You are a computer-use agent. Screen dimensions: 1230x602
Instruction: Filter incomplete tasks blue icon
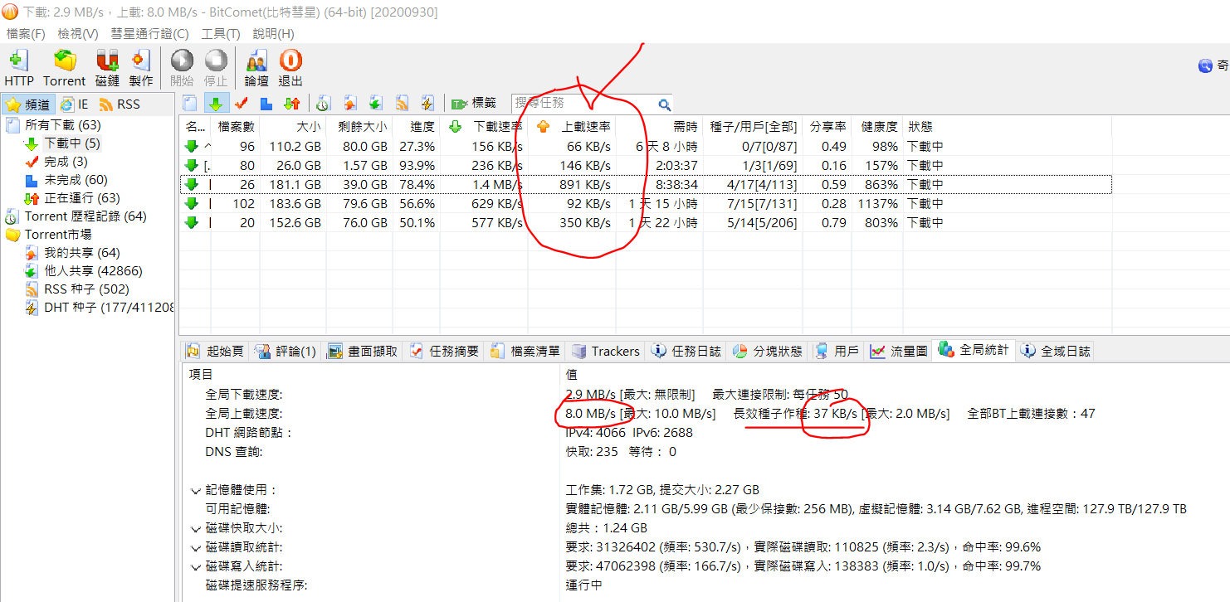[266, 104]
